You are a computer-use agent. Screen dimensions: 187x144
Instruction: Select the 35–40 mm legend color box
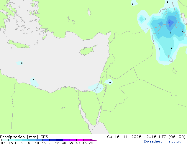tap(73, 140)
